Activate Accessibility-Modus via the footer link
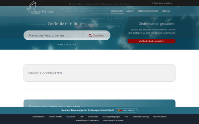Viewport: 199px width, 124px height. (x=87, y=120)
